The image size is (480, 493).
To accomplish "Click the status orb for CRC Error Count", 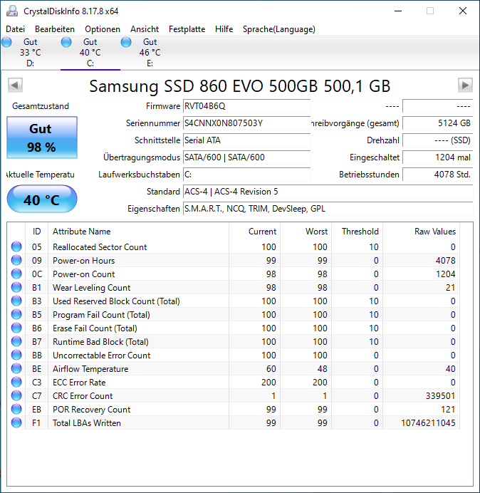I will tap(16, 395).
